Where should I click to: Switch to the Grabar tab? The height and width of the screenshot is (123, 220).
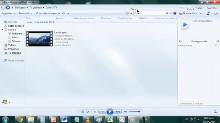tap(199, 8)
